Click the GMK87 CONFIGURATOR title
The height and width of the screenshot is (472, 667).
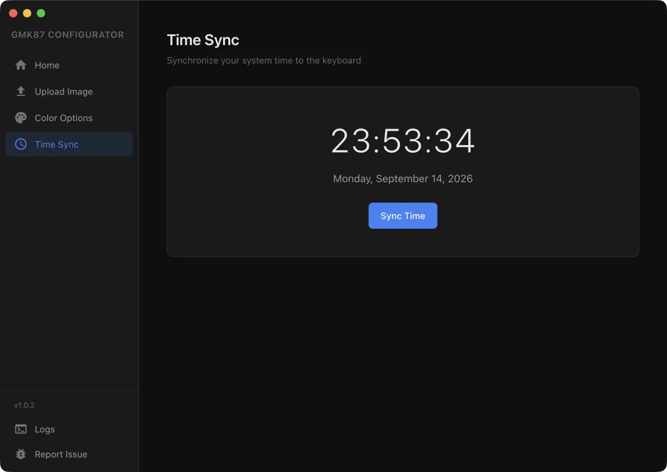(68, 35)
